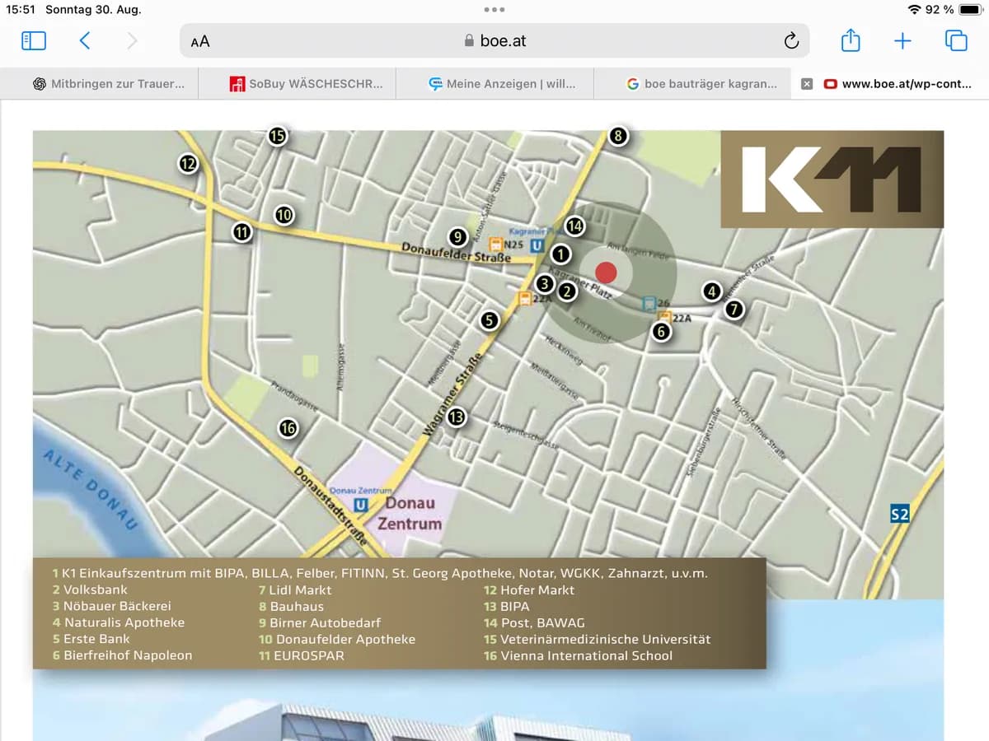This screenshot has height=741, width=989.
Task: Tap map marker number 8
Action: [x=618, y=136]
